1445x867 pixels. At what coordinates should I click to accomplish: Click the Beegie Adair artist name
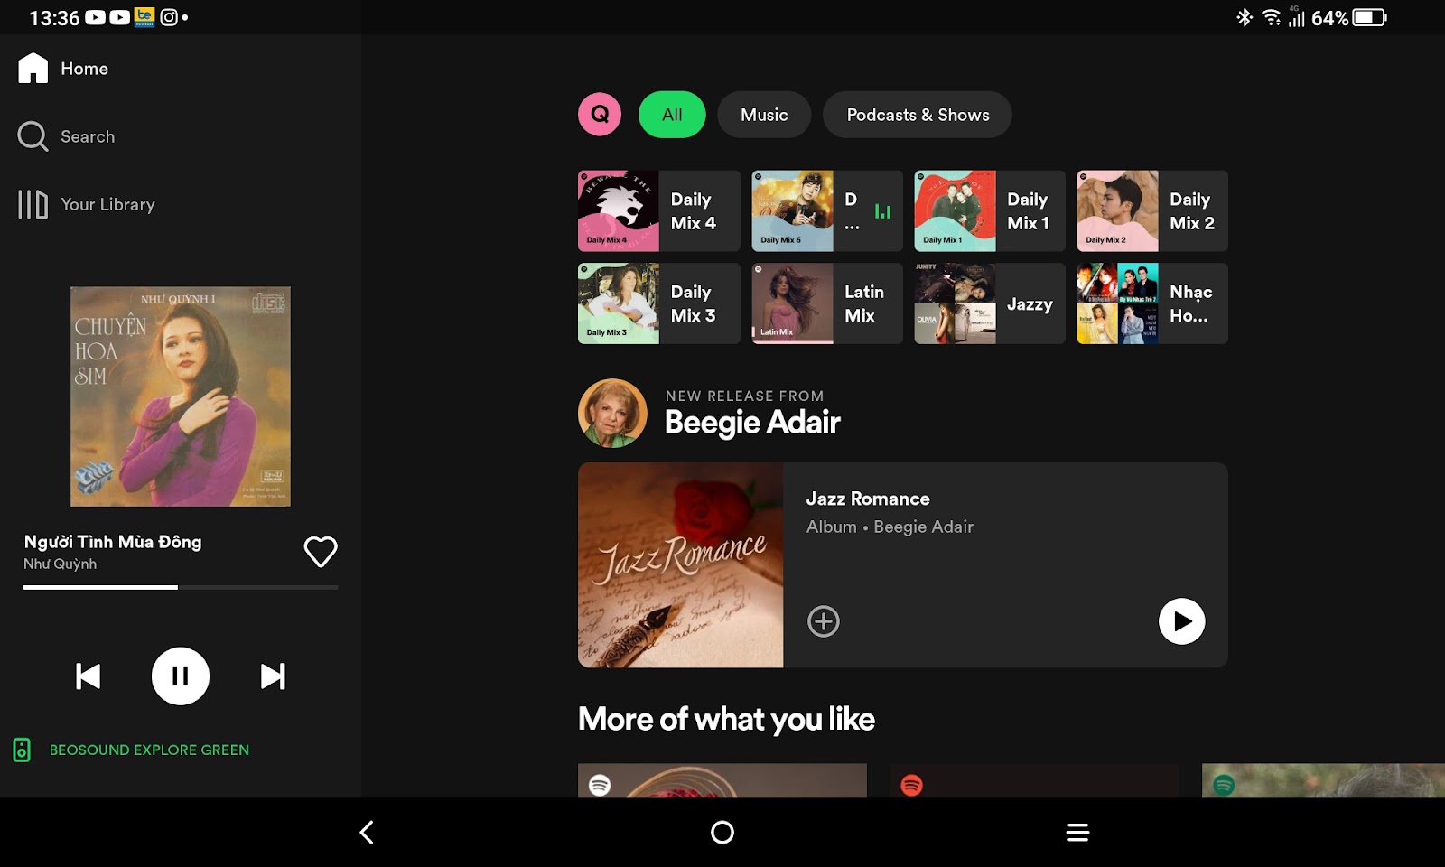(x=752, y=422)
